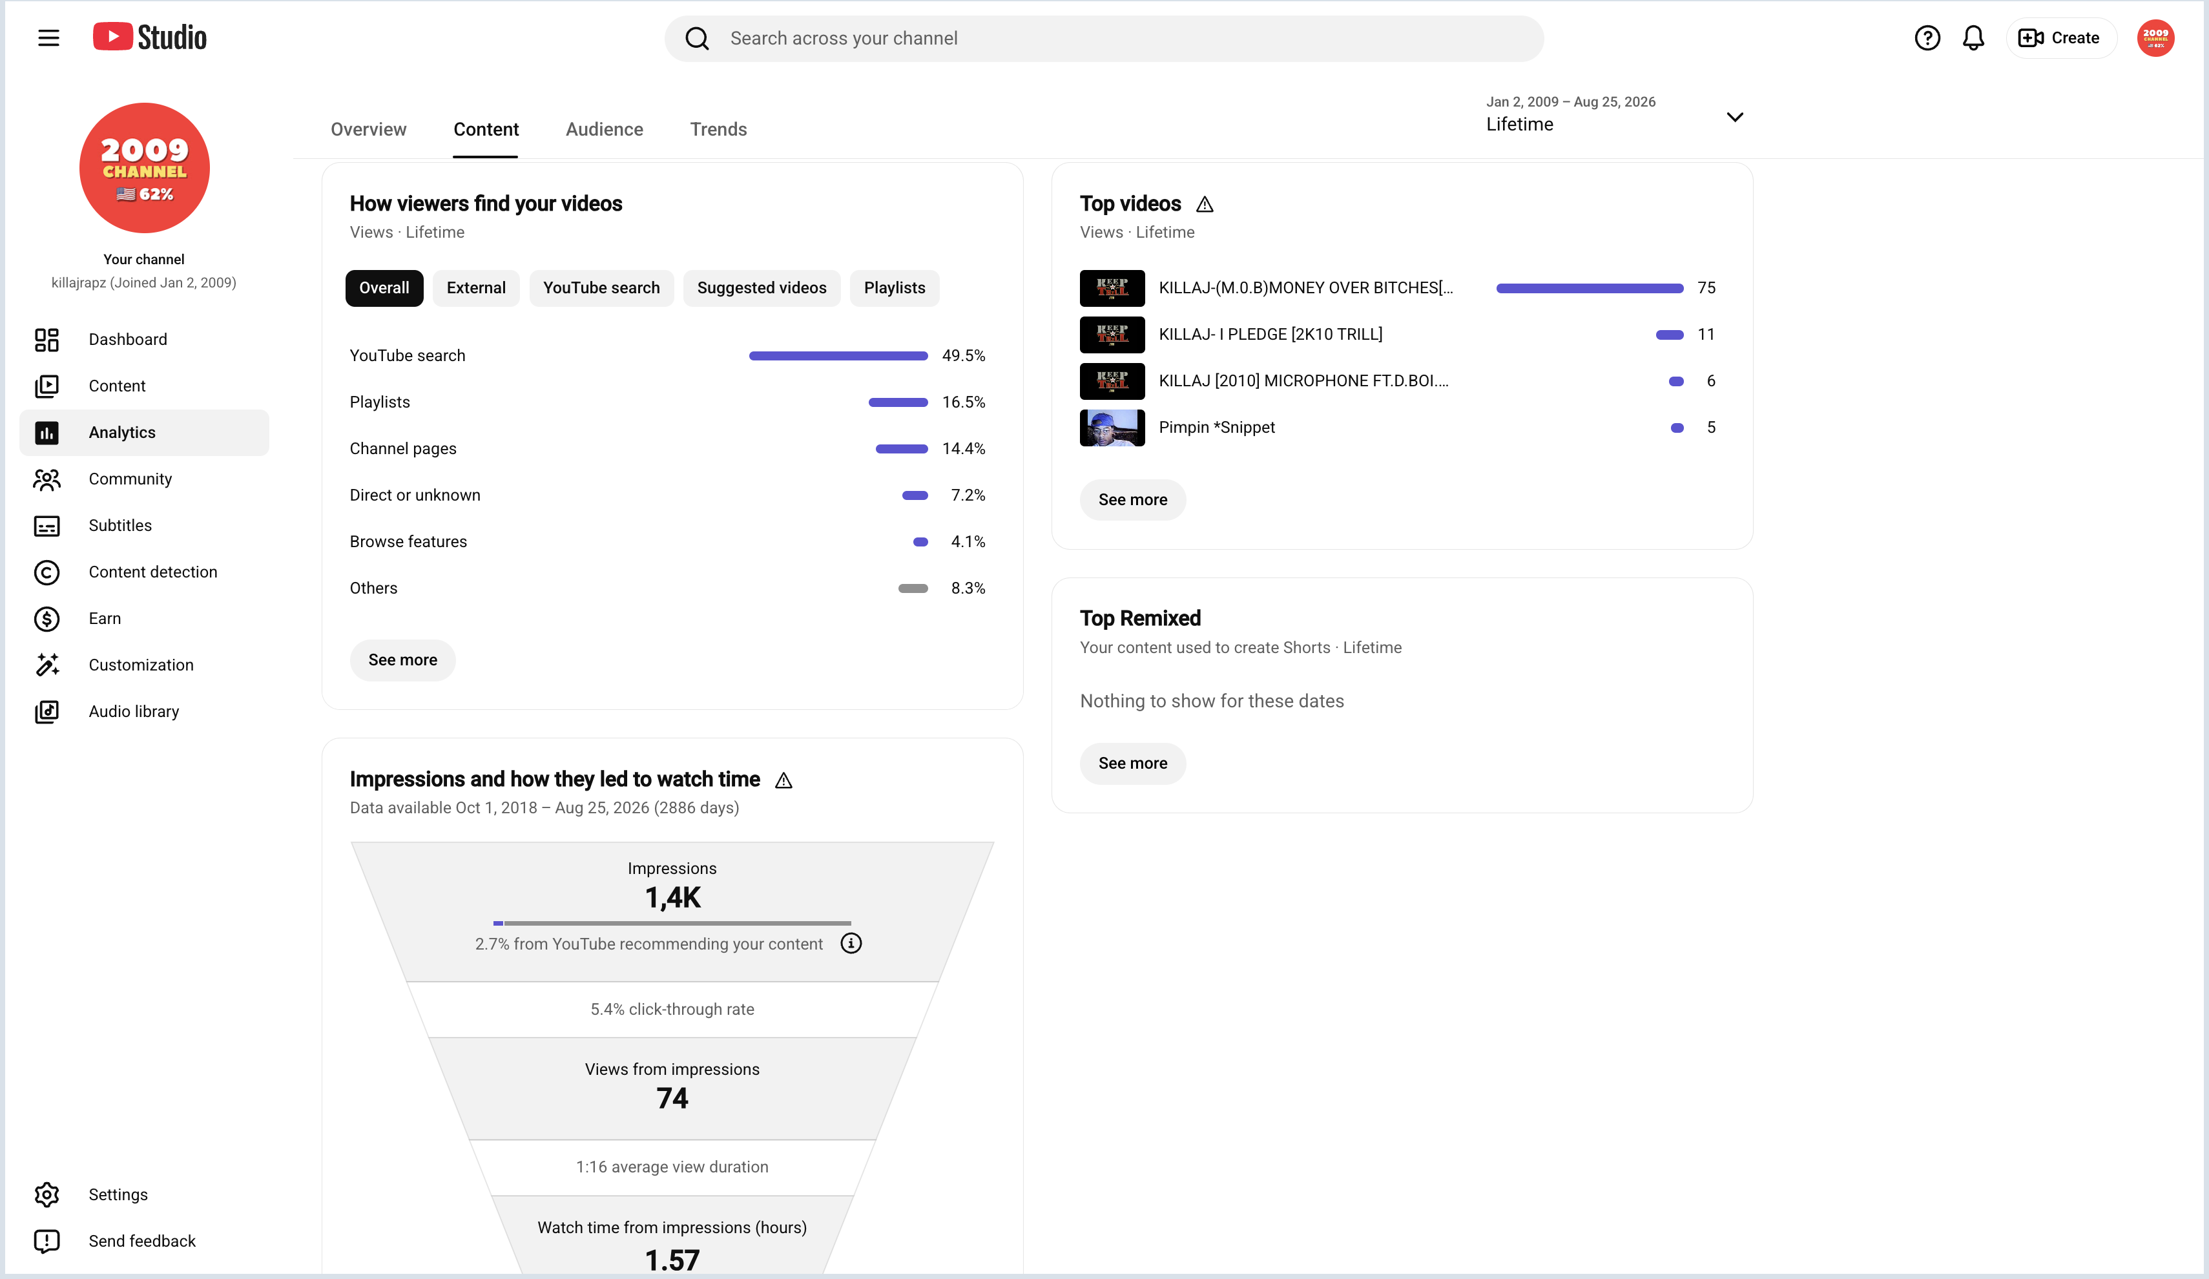Viewport: 2209px width, 1279px height.
Task: Click the killajrapz channel name text
Action: click(x=144, y=282)
